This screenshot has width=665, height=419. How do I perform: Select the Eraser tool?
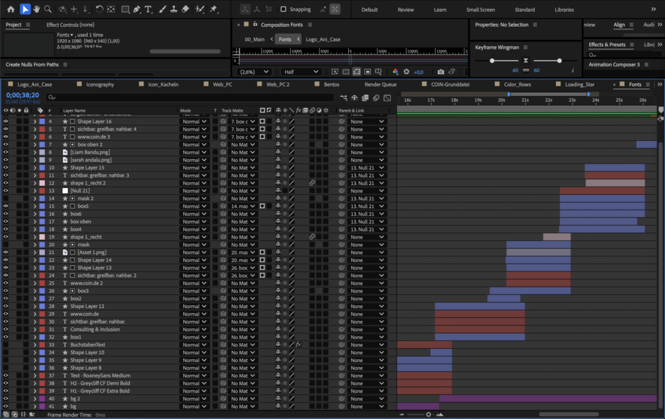coord(185,9)
